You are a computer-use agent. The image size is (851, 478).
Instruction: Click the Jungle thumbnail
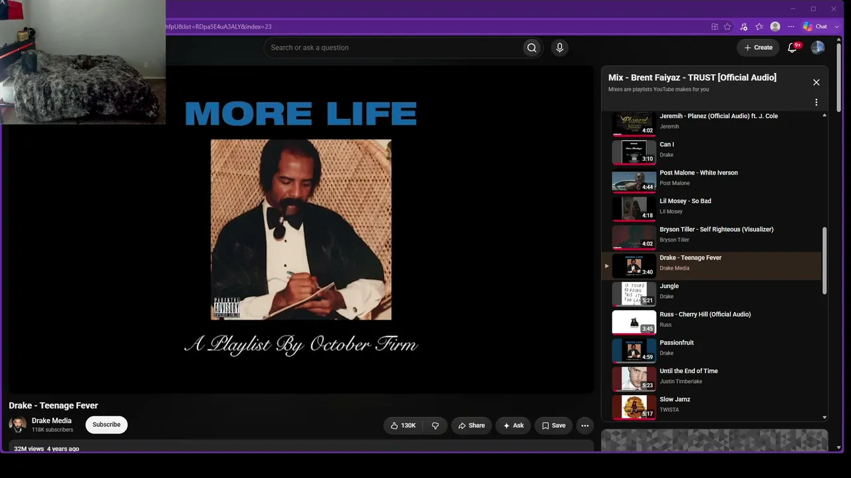[x=634, y=294]
